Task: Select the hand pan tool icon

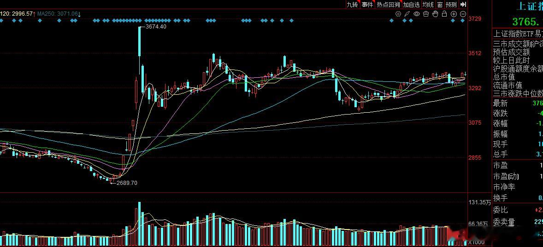Action: [435, 14]
